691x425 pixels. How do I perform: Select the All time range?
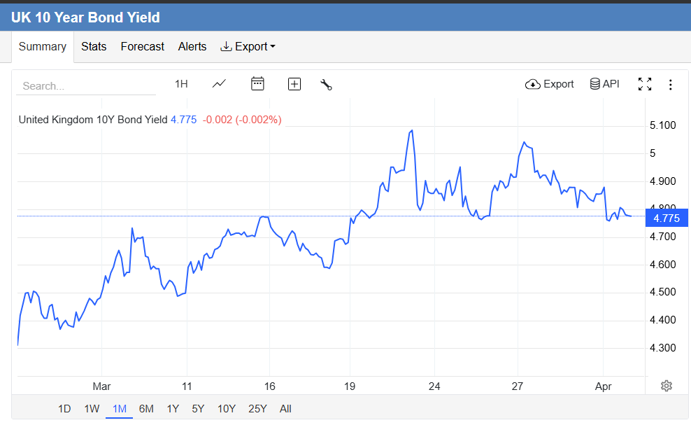coord(285,409)
